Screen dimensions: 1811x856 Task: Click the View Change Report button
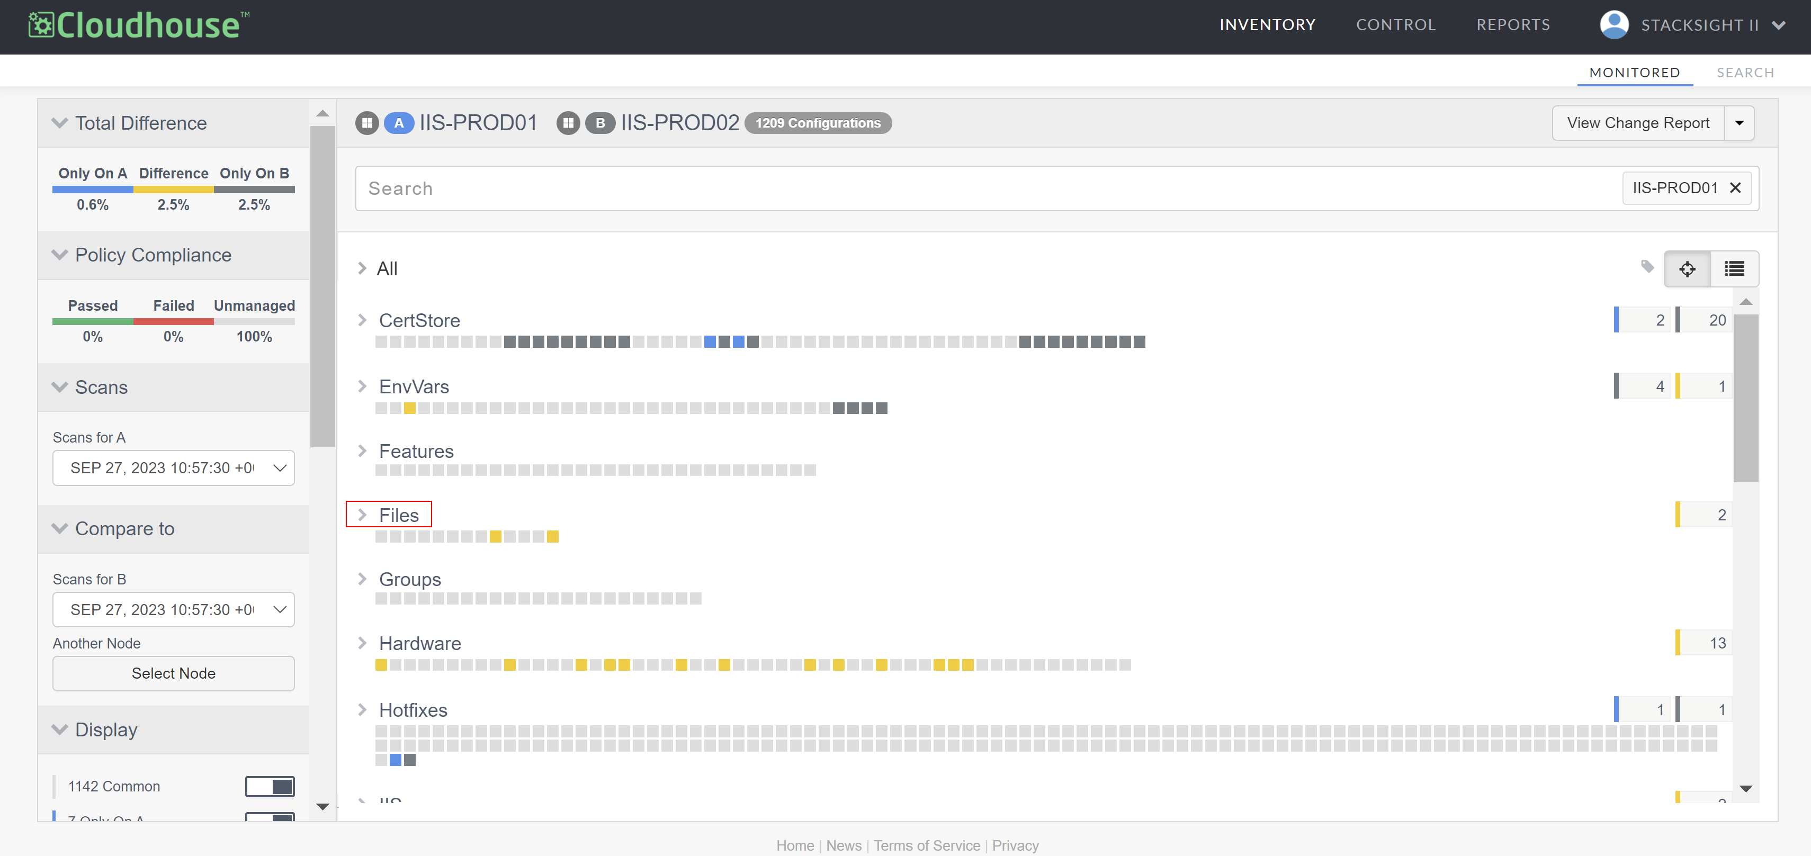pyautogui.click(x=1638, y=123)
